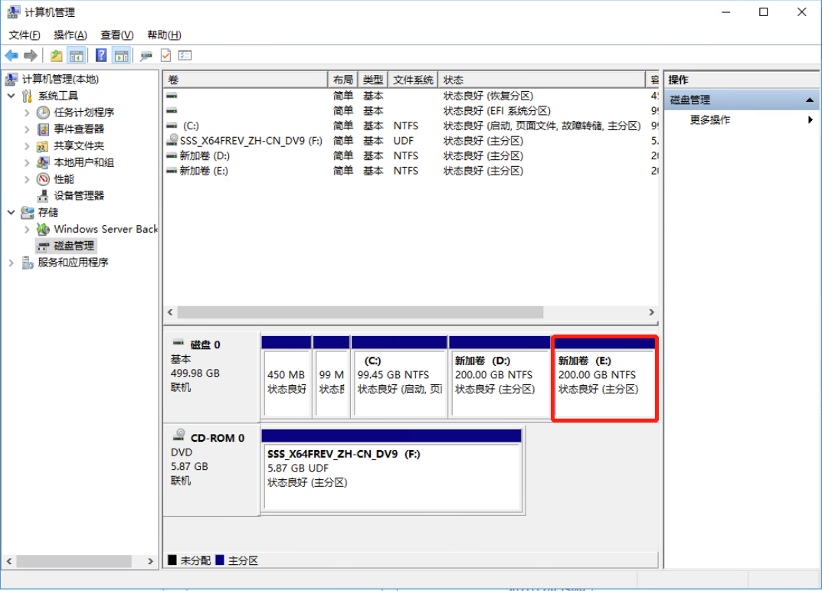Screen dimensions: 822x591
Task: Click the tree pane scroll right arrow
Action: click(150, 561)
